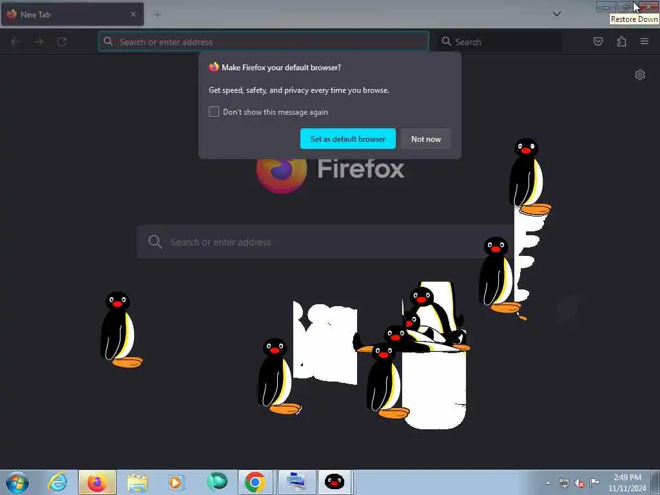Click the Firefox back arrow button

[x=15, y=42]
